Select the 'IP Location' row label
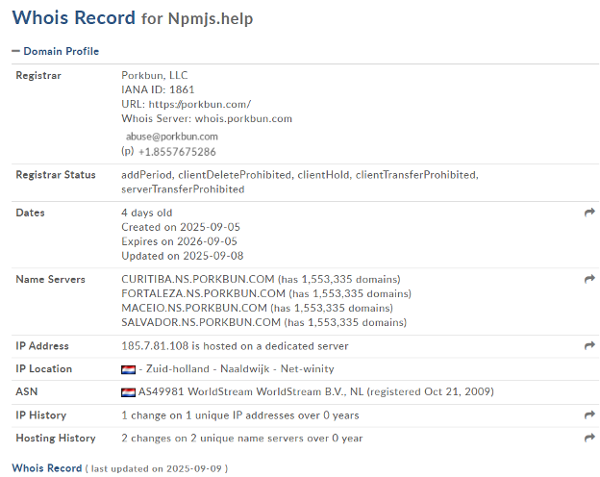This screenshot has width=600, height=477. [43, 369]
